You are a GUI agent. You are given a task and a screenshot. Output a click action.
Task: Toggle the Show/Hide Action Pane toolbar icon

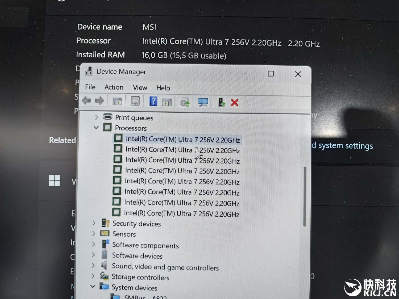167,102
